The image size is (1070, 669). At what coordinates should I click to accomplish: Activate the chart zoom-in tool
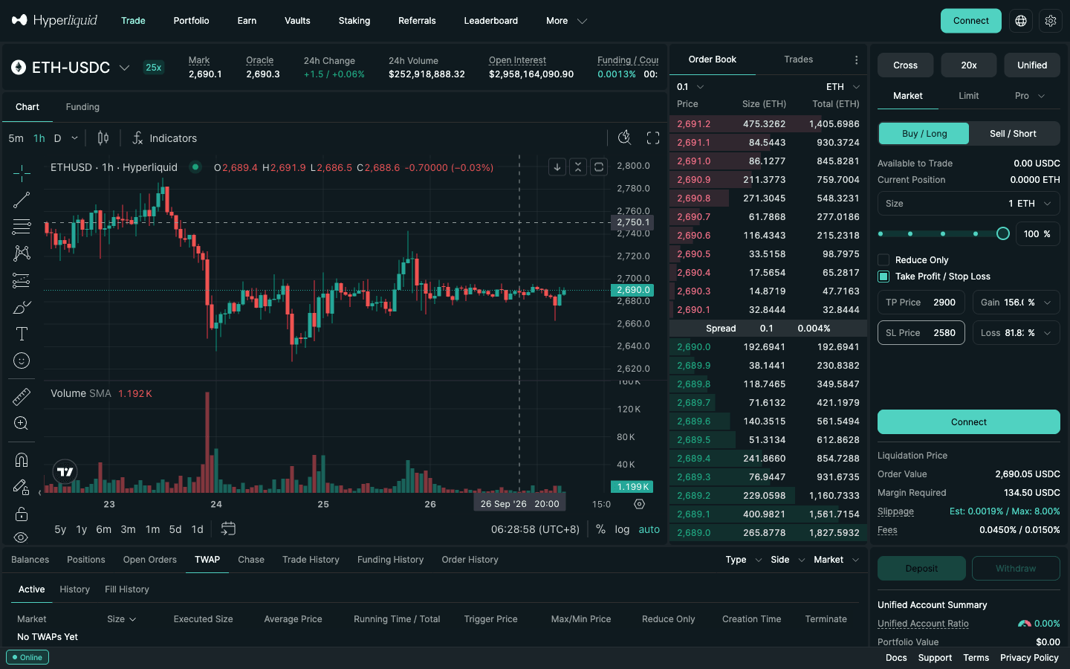point(22,423)
